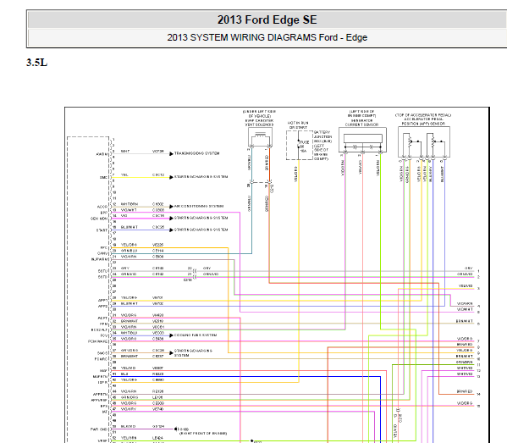Click the accelerator pedal position sensor symbol
Image resolution: width=507 pixels, height=443 pixels.
point(424,142)
